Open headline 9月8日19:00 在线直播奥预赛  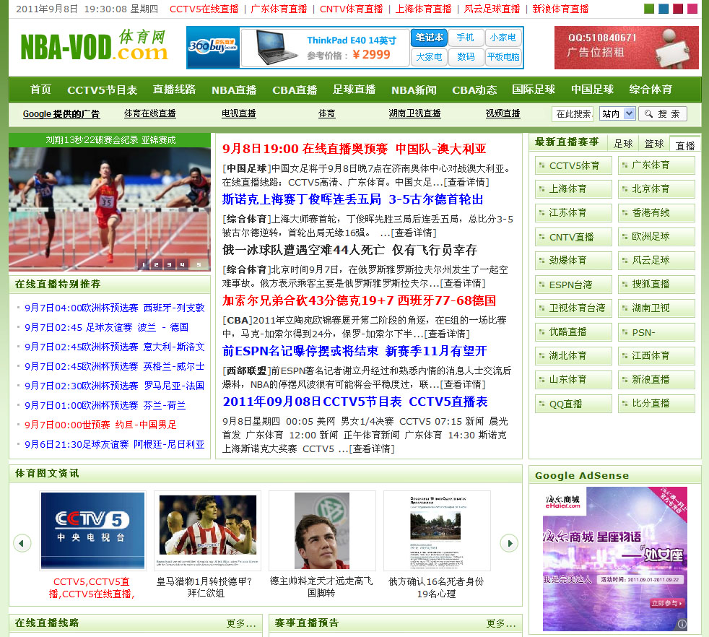coord(354,149)
